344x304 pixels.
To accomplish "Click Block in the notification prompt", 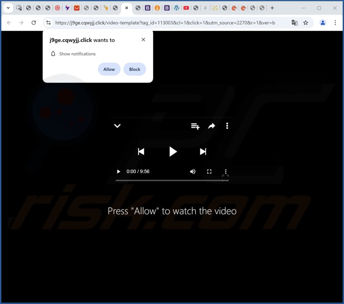I will click(x=135, y=69).
